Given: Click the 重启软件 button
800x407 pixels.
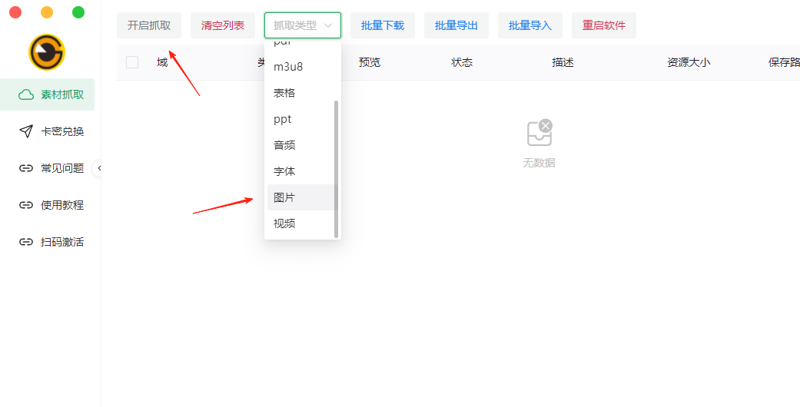Looking at the screenshot, I should click(604, 25).
